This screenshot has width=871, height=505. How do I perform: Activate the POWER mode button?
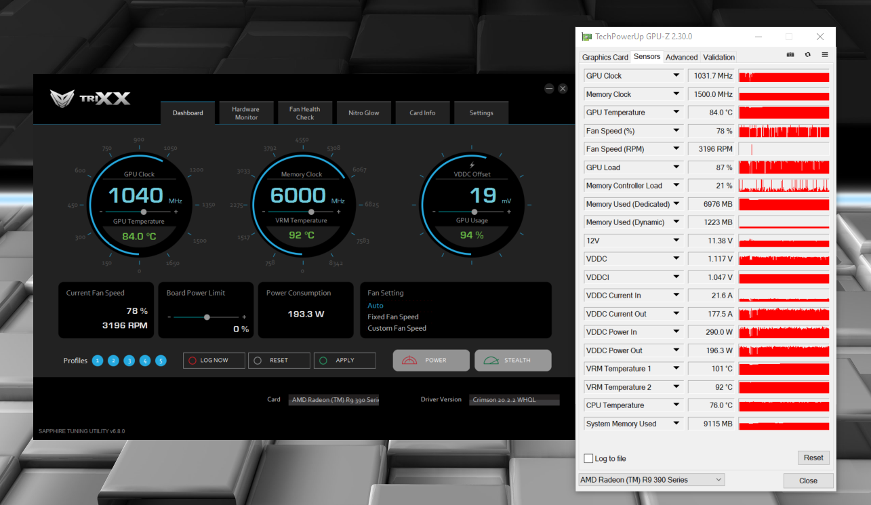431,361
